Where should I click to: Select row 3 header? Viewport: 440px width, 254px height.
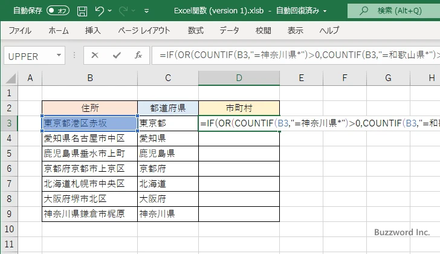coord(9,123)
